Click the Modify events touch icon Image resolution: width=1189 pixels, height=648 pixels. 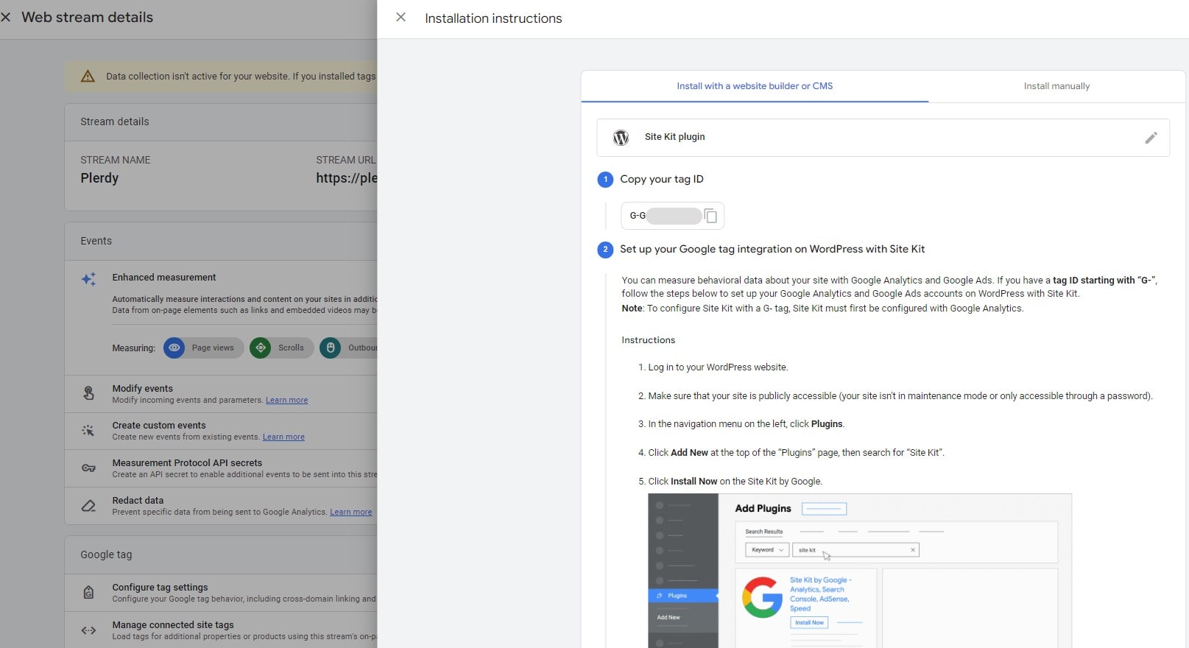(x=88, y=393)
